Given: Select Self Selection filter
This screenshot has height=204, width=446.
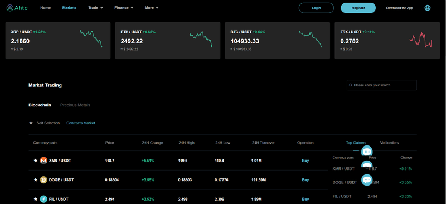Looking at the screenshot, I should coord(48,123).
